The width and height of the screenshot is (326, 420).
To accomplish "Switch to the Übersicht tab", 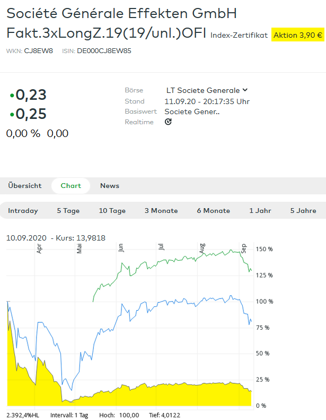I will tap(25, 186).
